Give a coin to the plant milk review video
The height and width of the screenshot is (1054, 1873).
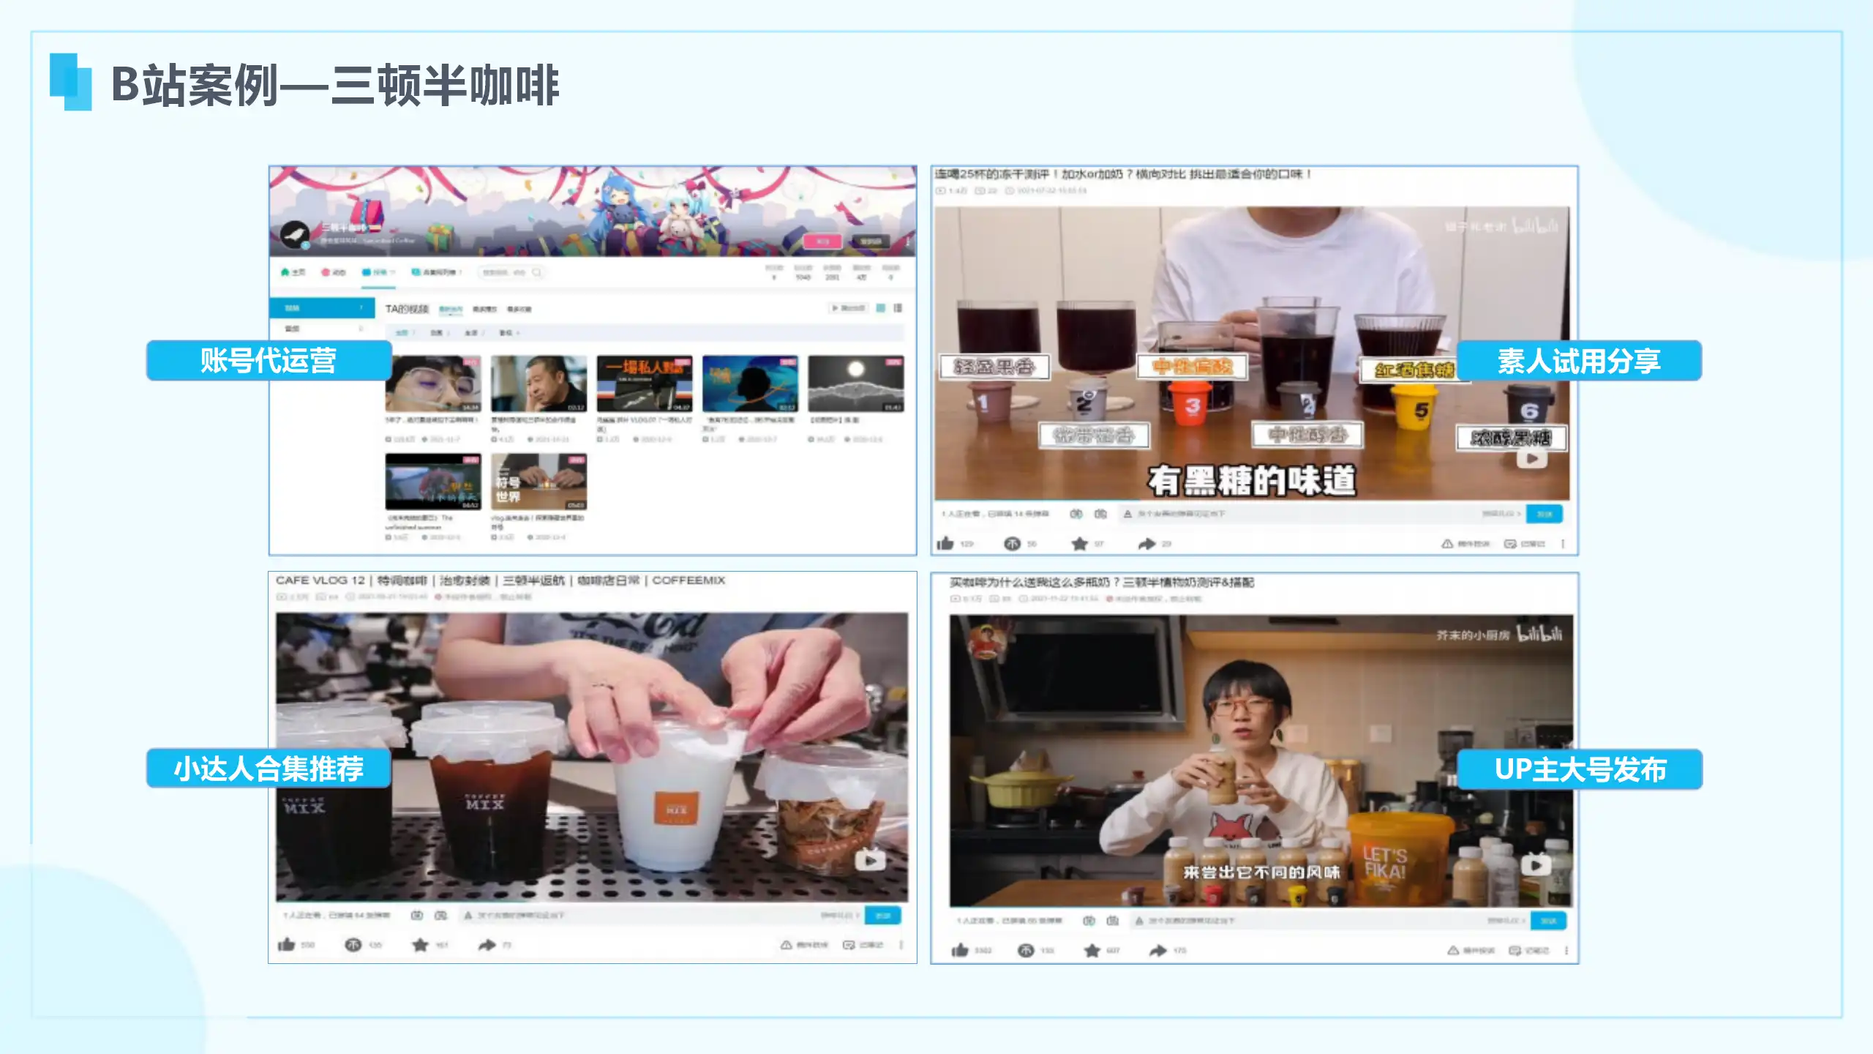coord(1026,950)
